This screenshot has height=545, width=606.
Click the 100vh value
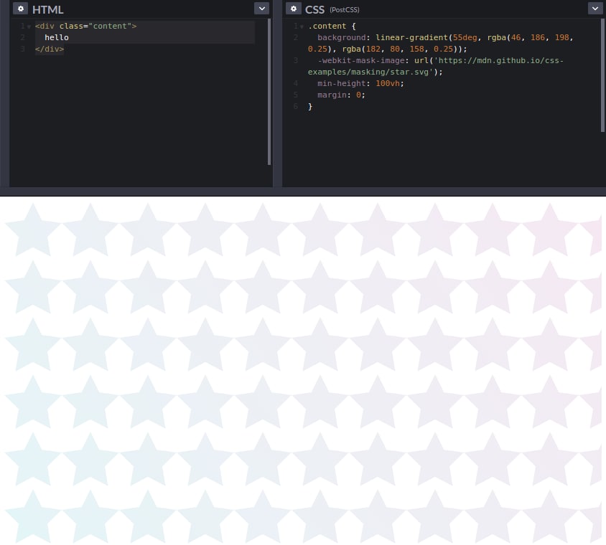point(388,83)
